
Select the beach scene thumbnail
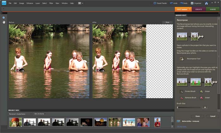point(129,122)
